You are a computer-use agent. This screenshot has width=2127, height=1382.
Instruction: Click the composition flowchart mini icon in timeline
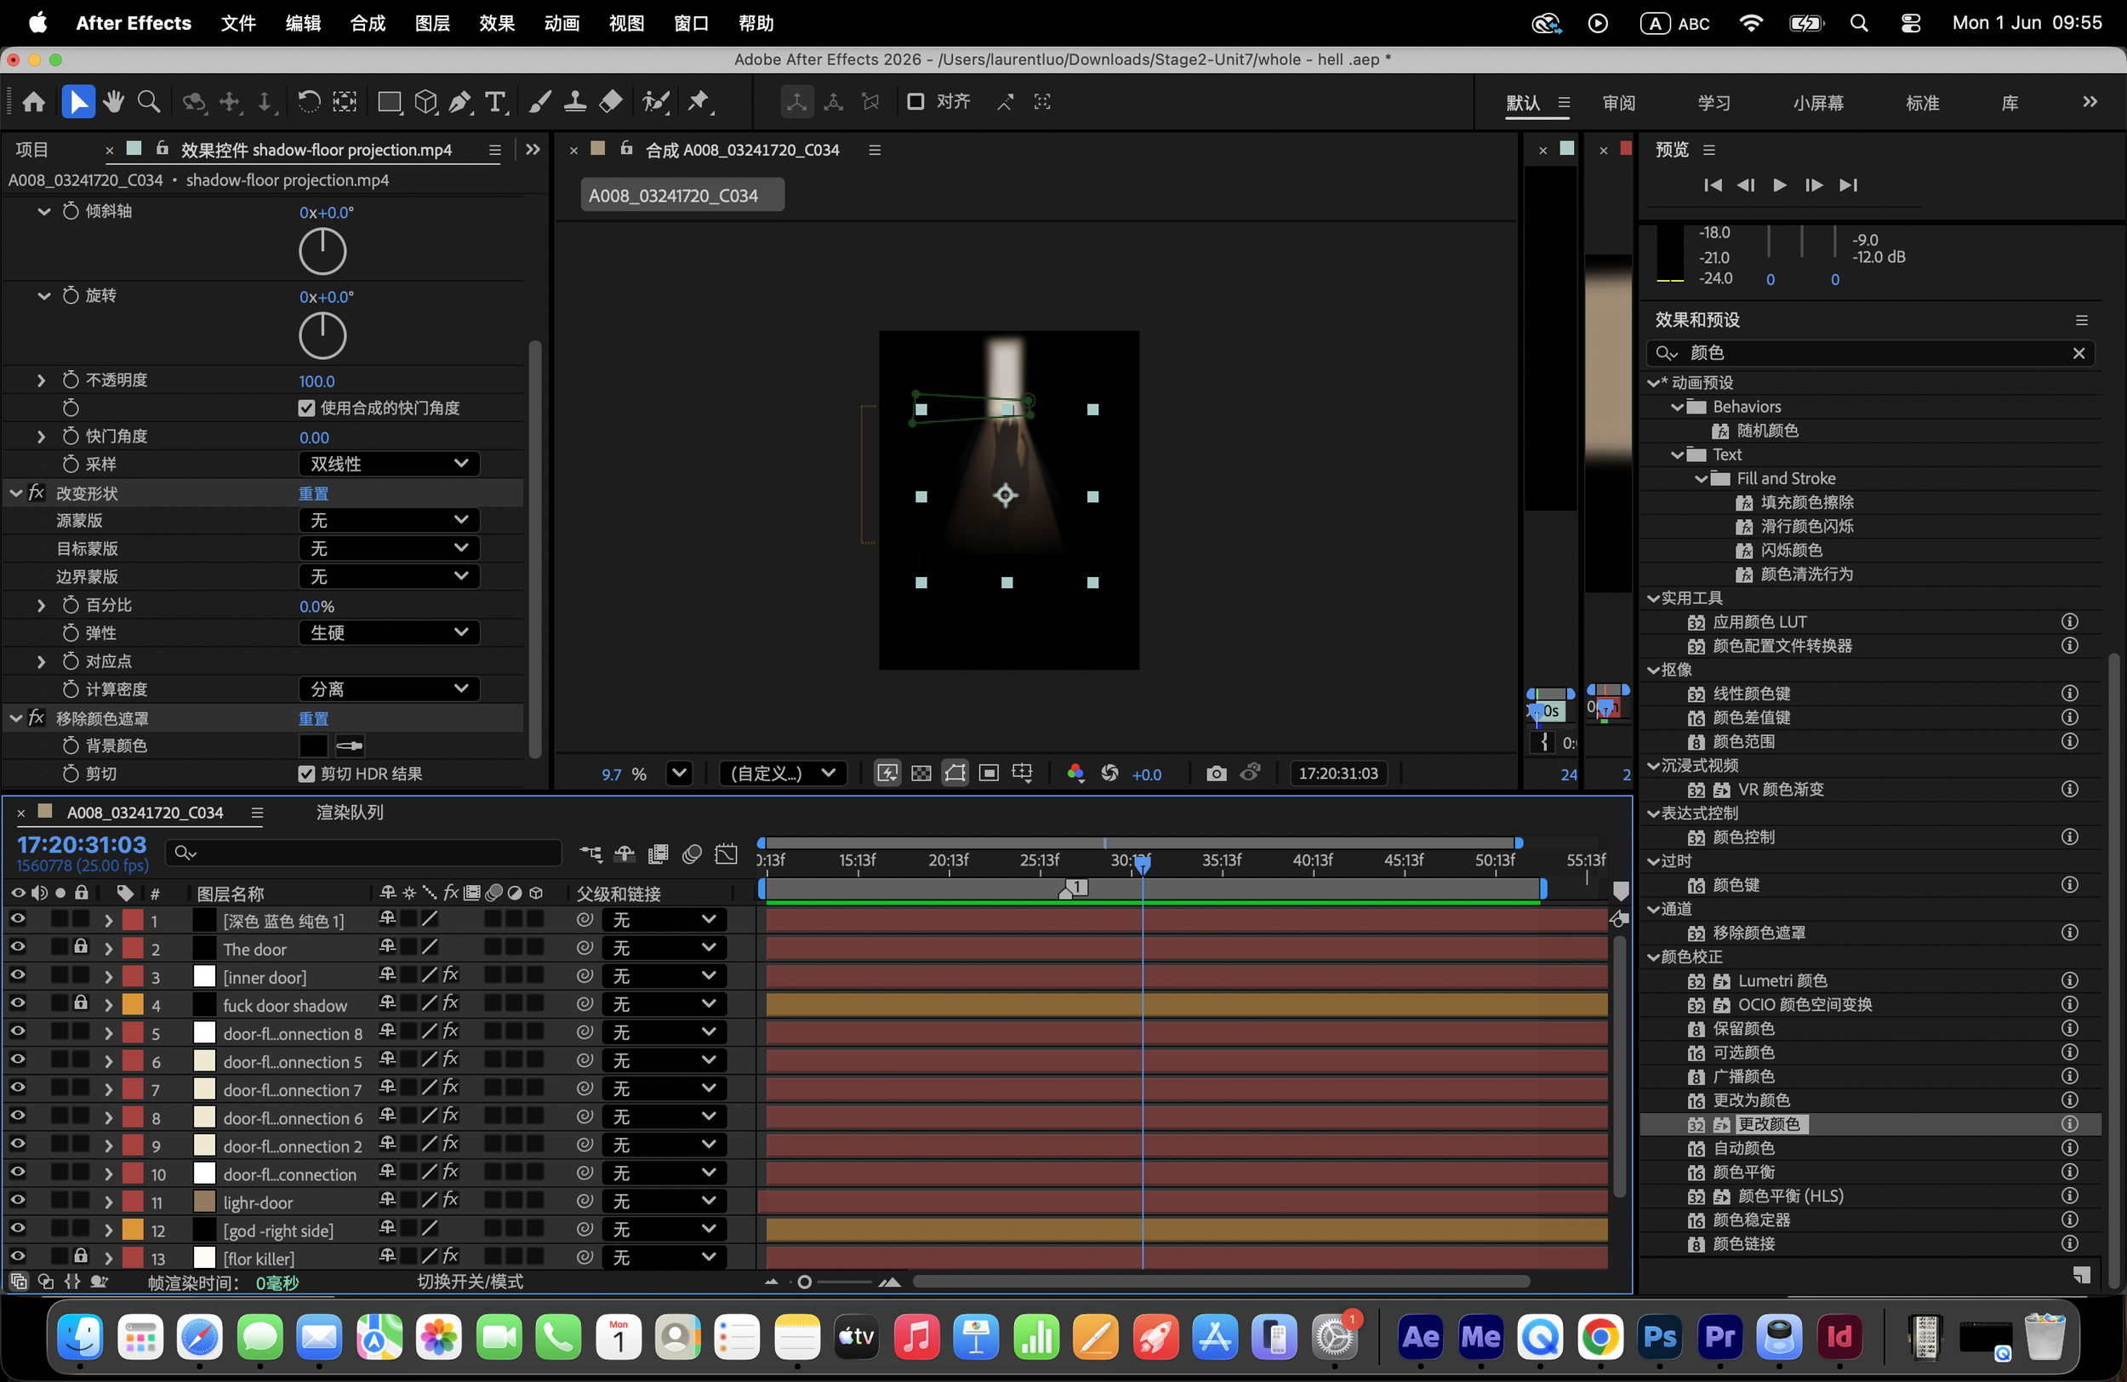[x=590, y=854]
